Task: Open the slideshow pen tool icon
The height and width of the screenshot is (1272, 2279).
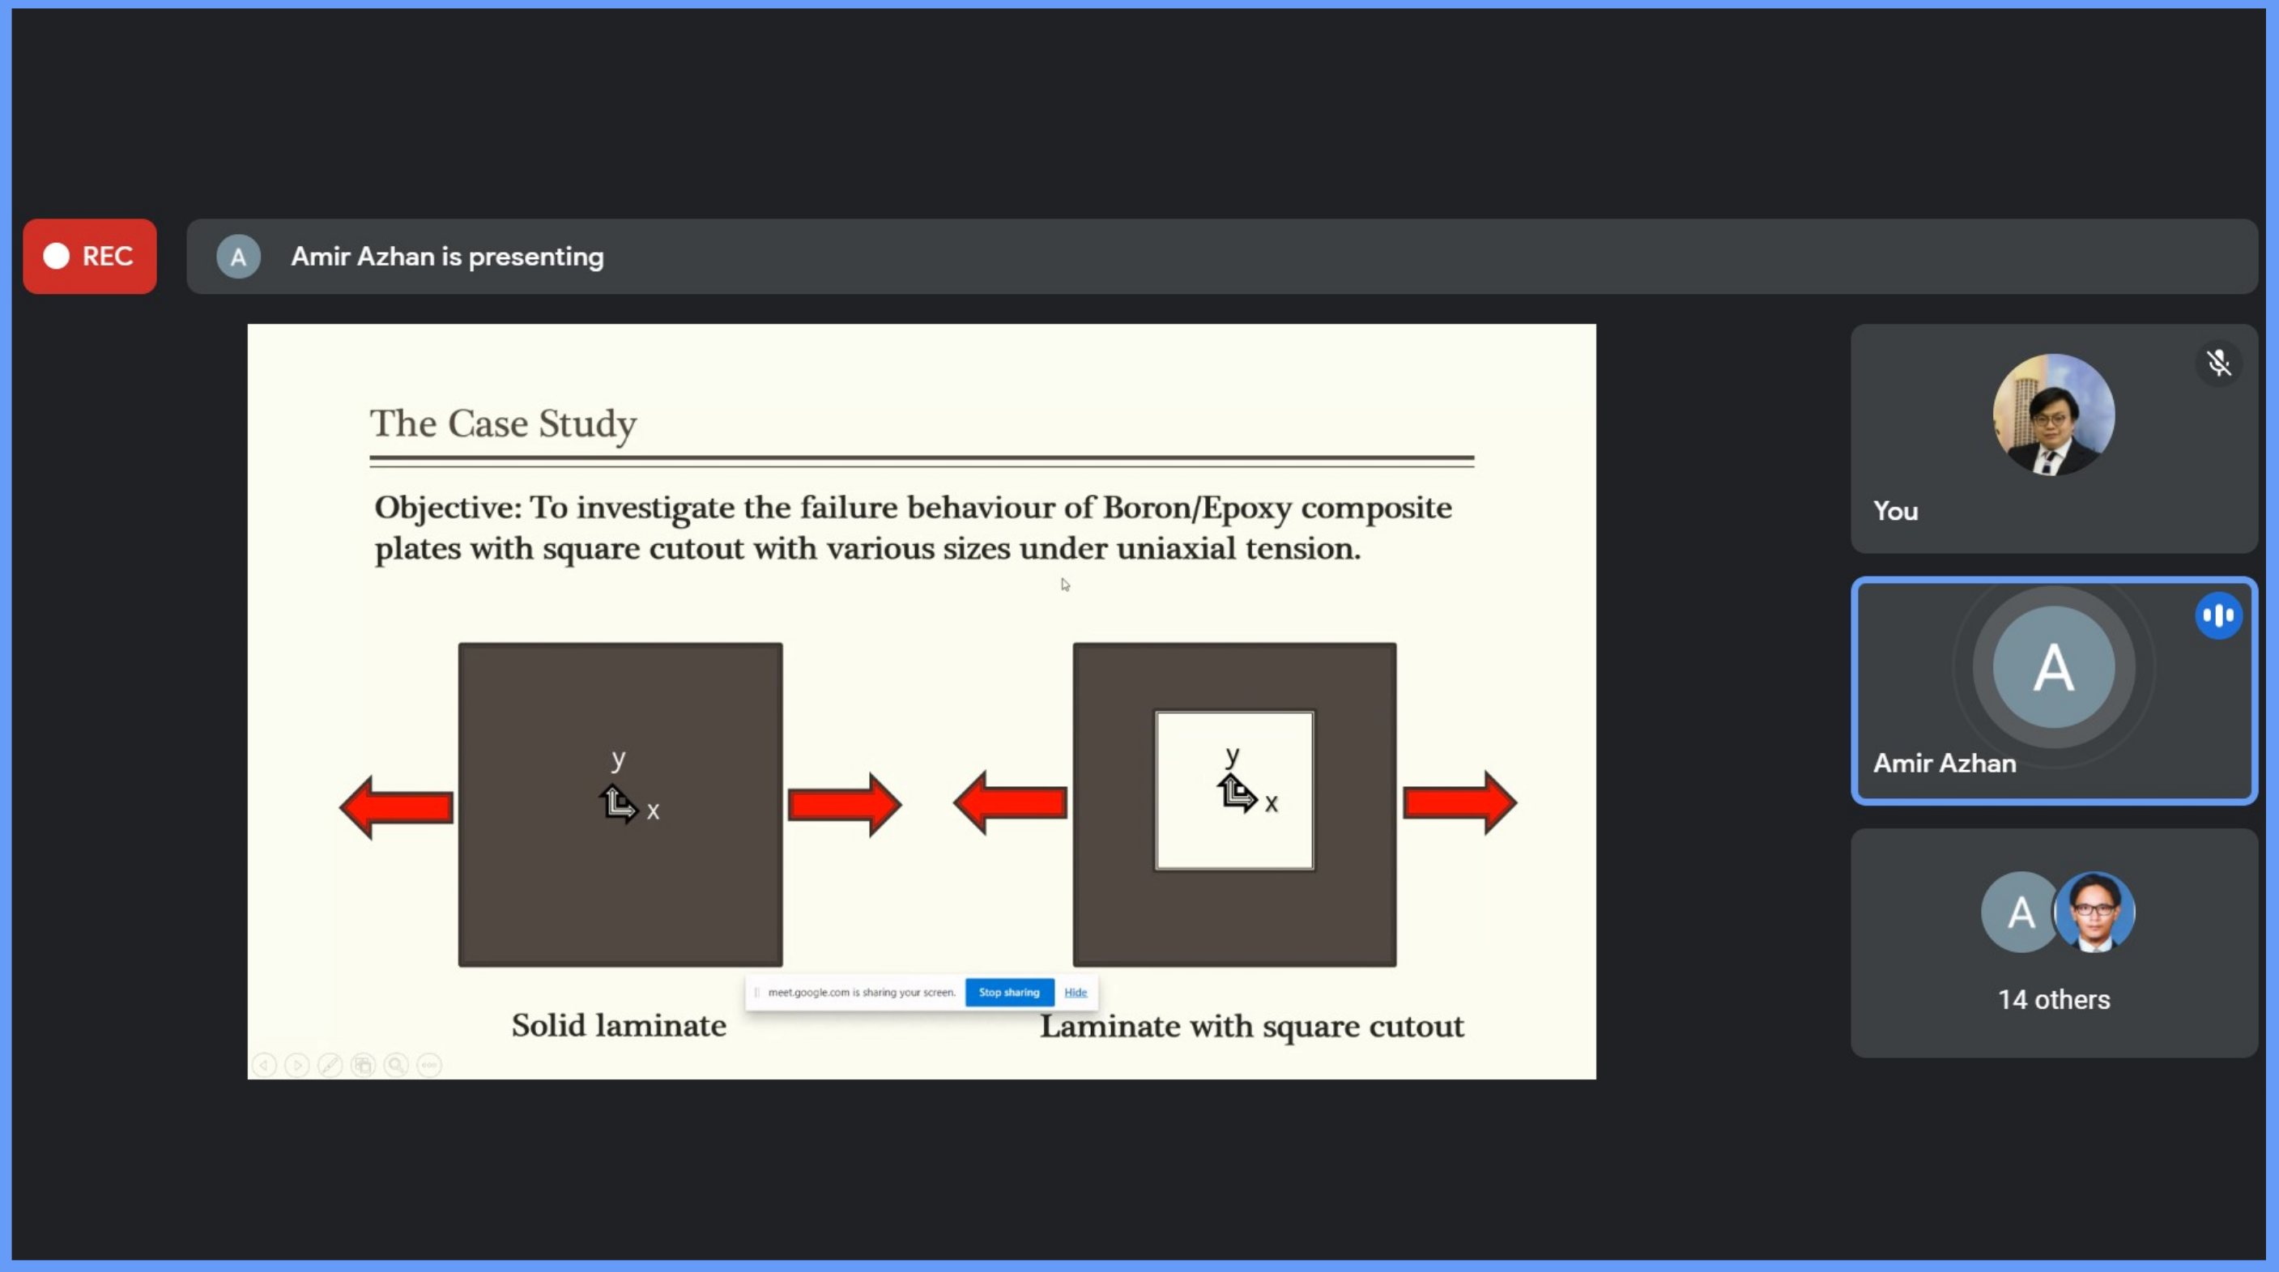Action: 330,1065
